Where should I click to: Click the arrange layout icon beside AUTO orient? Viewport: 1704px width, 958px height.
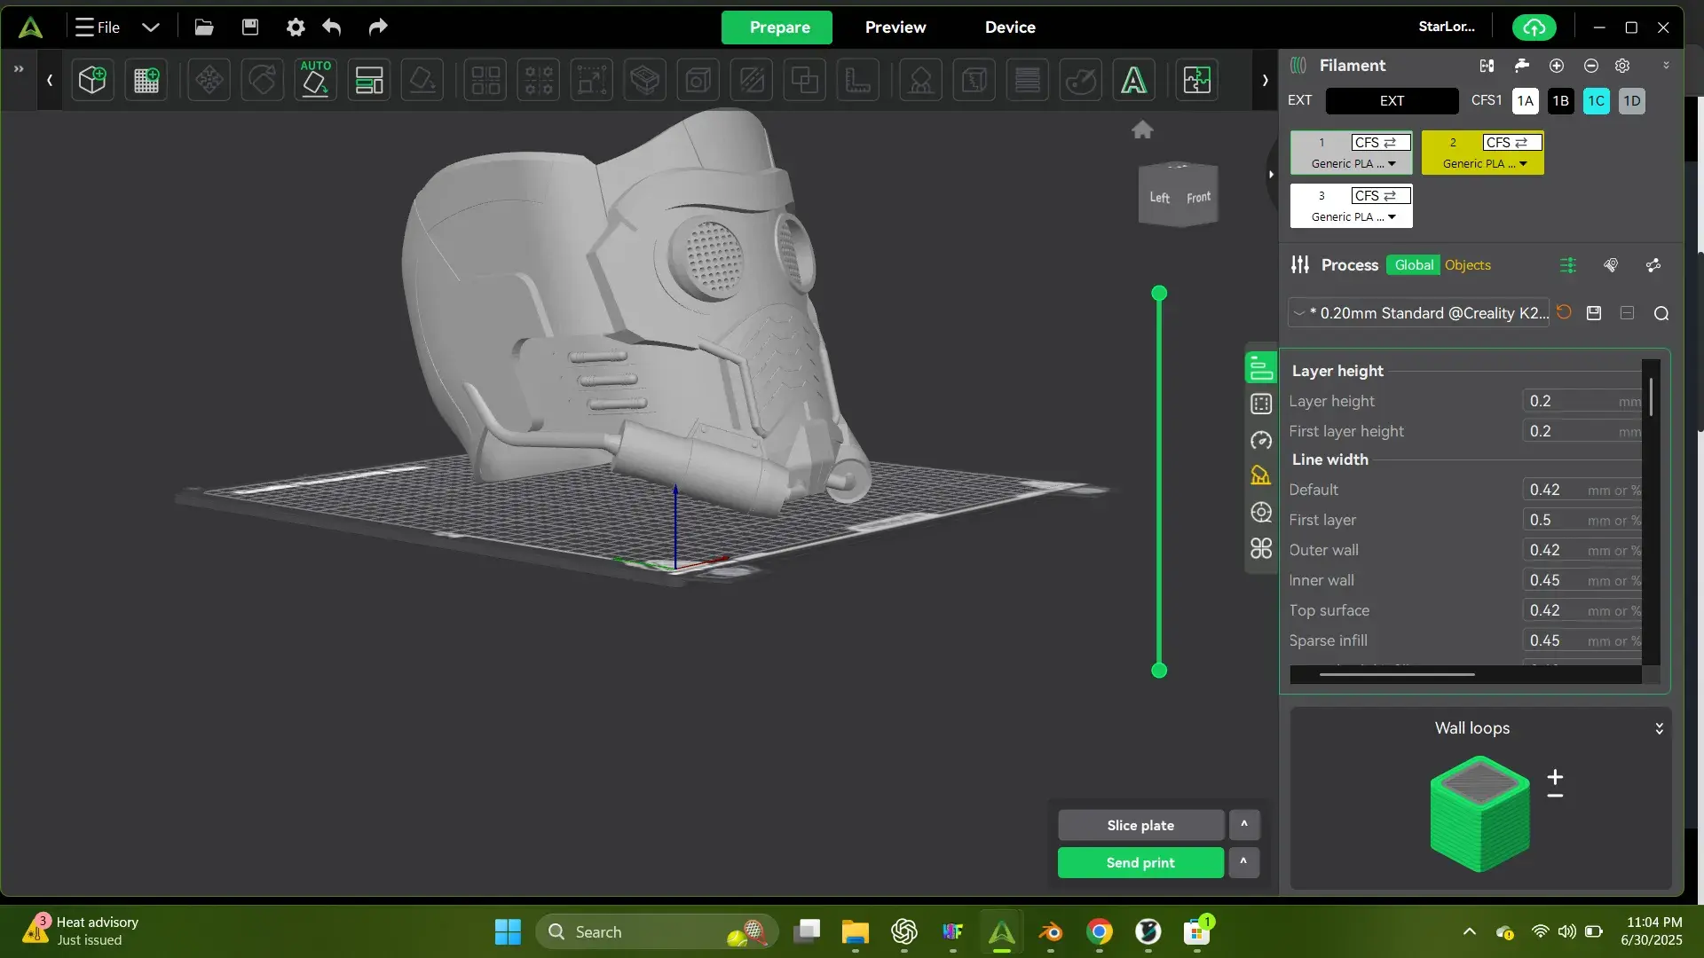[x=369, y=81]
